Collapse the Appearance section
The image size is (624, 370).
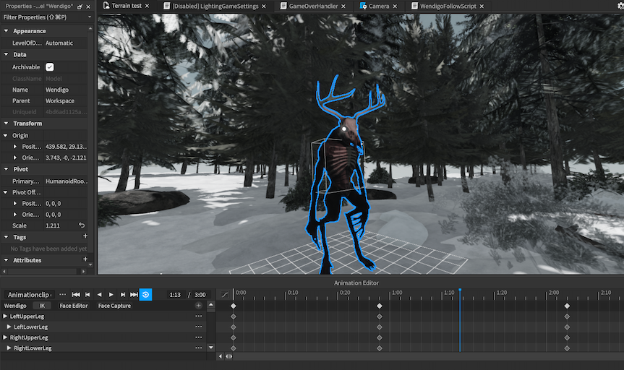[6, 30]
